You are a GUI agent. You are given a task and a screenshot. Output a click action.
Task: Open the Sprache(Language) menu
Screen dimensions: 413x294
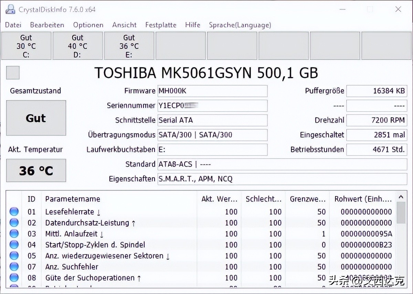(240, 25)
